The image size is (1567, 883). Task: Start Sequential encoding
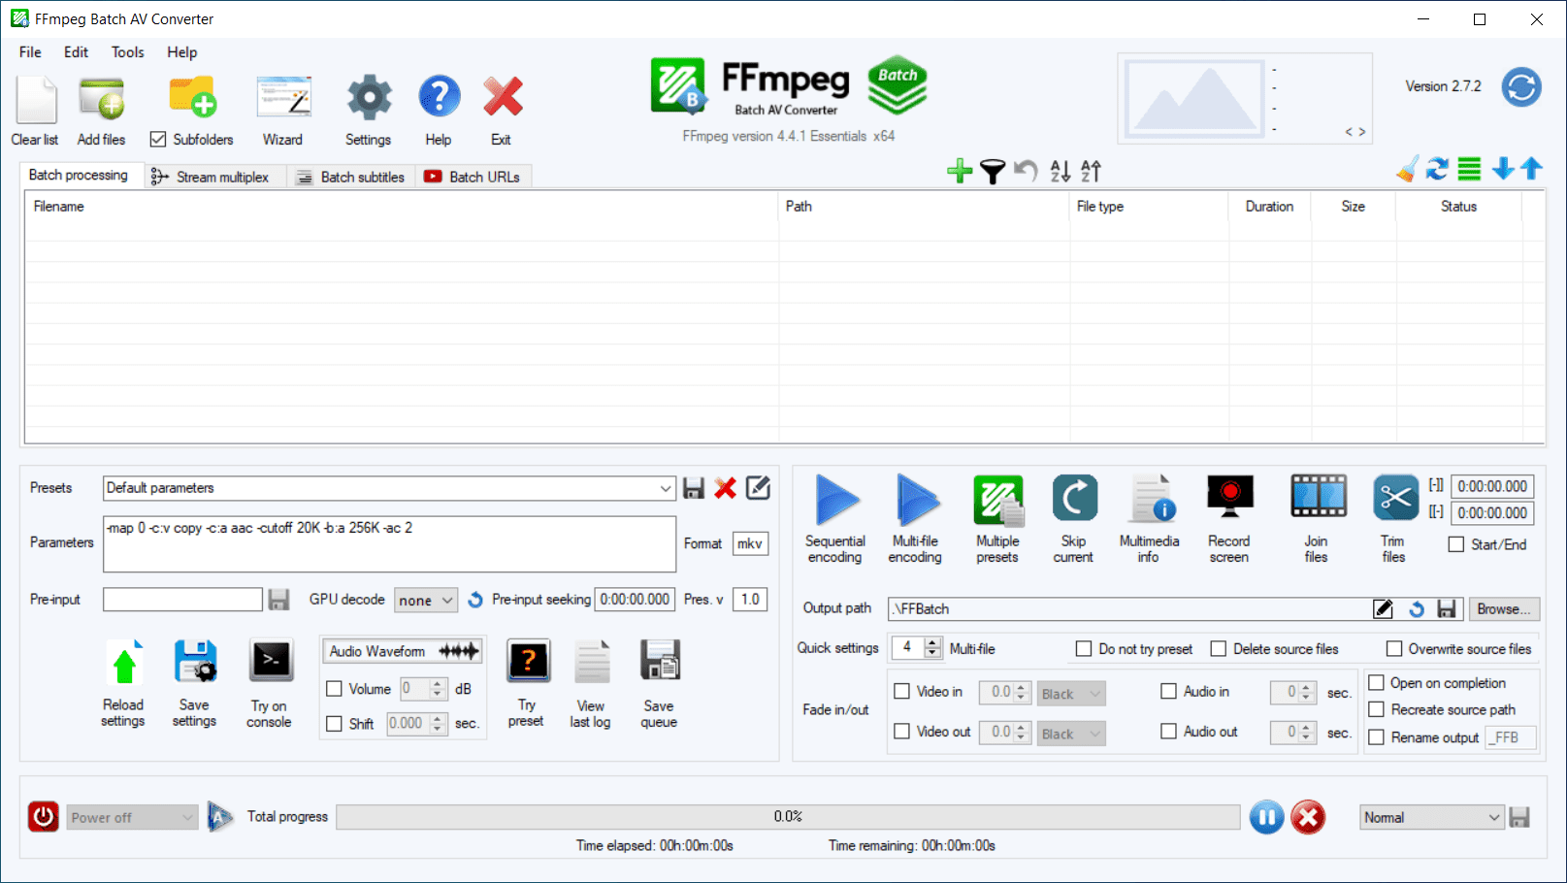coord(836,501)
